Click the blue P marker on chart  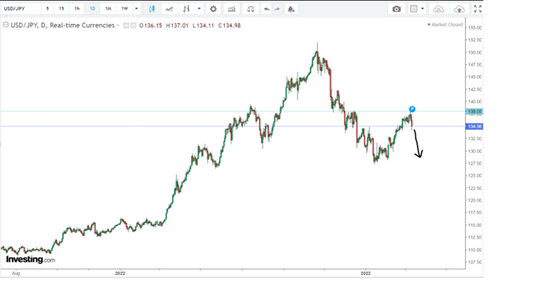coord(412,109)
